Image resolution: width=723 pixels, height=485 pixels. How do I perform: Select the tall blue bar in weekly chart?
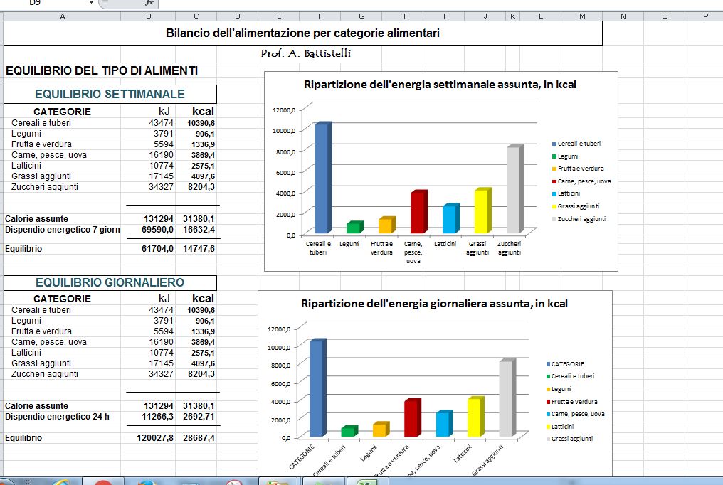tap(323, 178)
